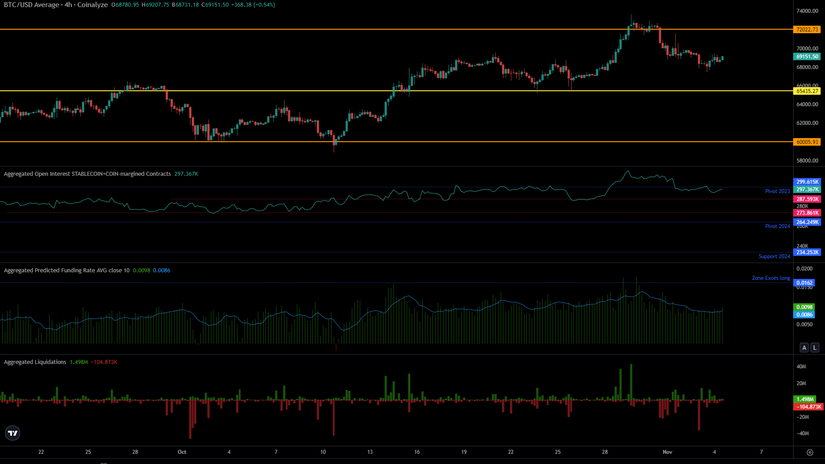Click the O68780.95 open value in header
The height and width of the screenshot is (464, 825).
(125, 5)
